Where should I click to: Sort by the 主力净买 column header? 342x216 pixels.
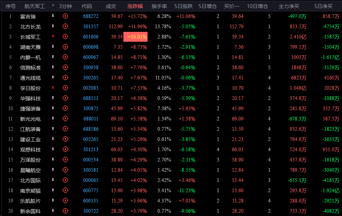coord(289,6)
